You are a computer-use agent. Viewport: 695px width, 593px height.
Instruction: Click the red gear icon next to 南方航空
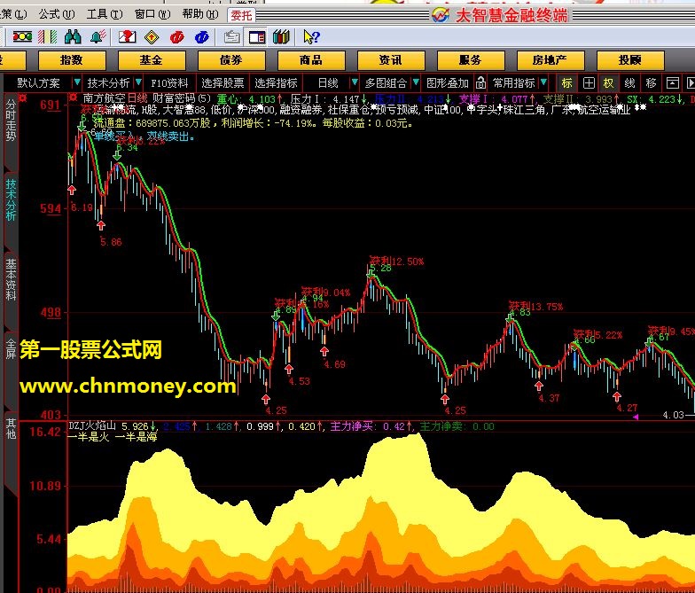[x=74, y=98]
